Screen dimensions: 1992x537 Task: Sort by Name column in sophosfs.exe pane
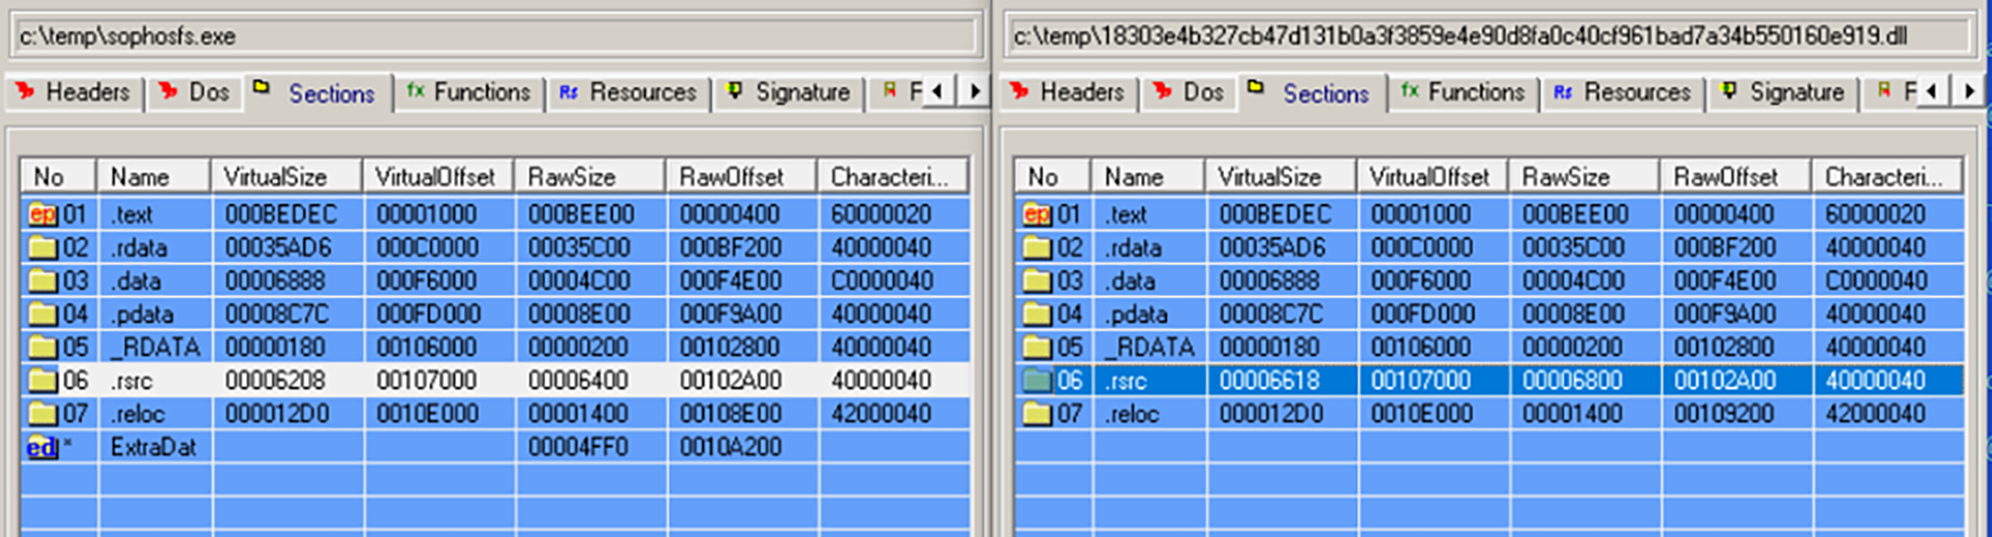(153, 176)
